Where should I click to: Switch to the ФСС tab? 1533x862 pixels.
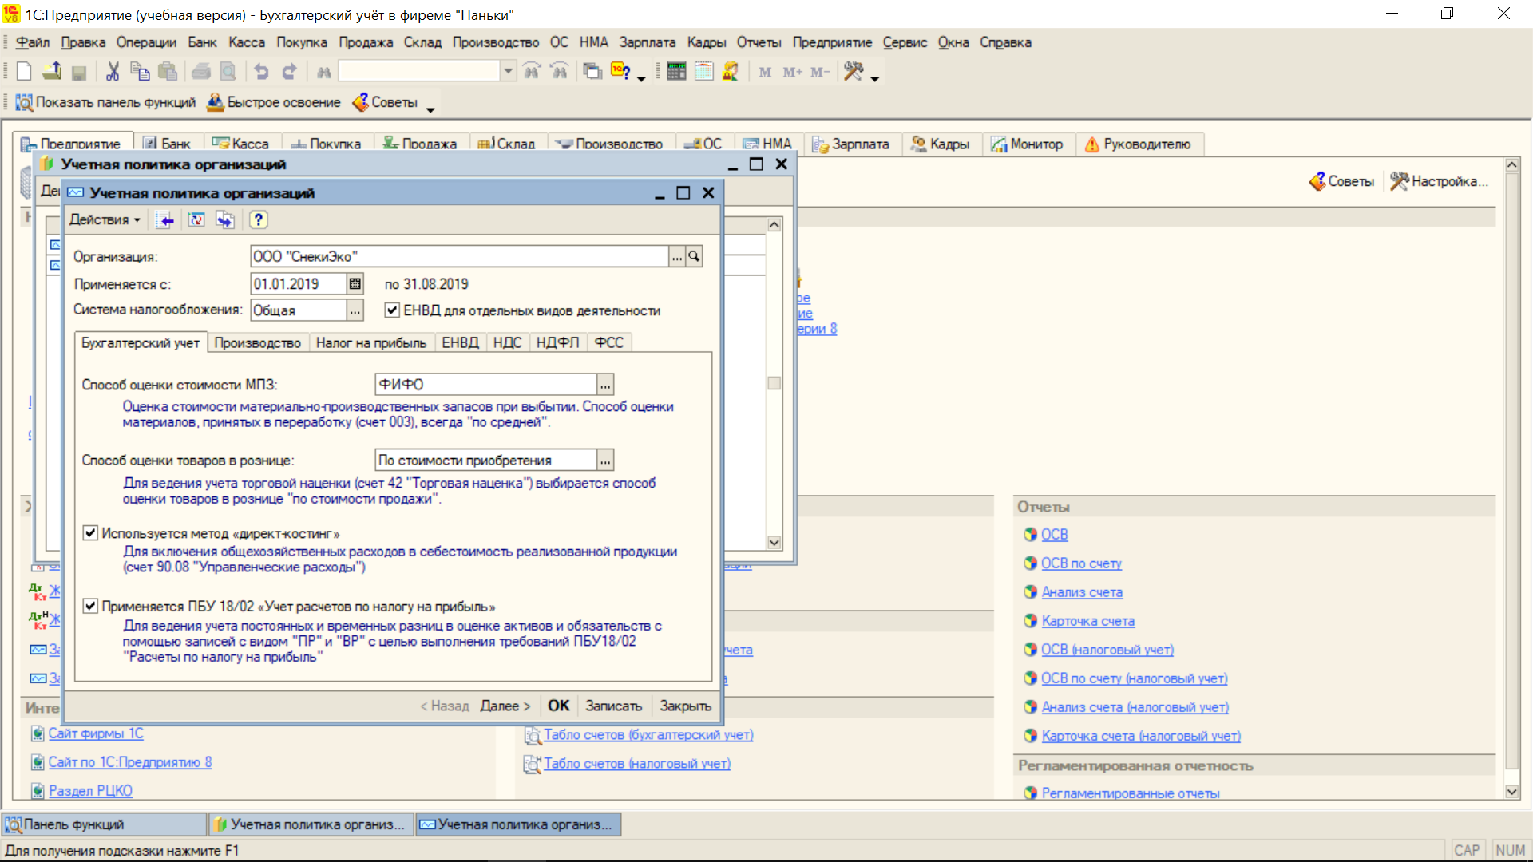pos(609,343)
